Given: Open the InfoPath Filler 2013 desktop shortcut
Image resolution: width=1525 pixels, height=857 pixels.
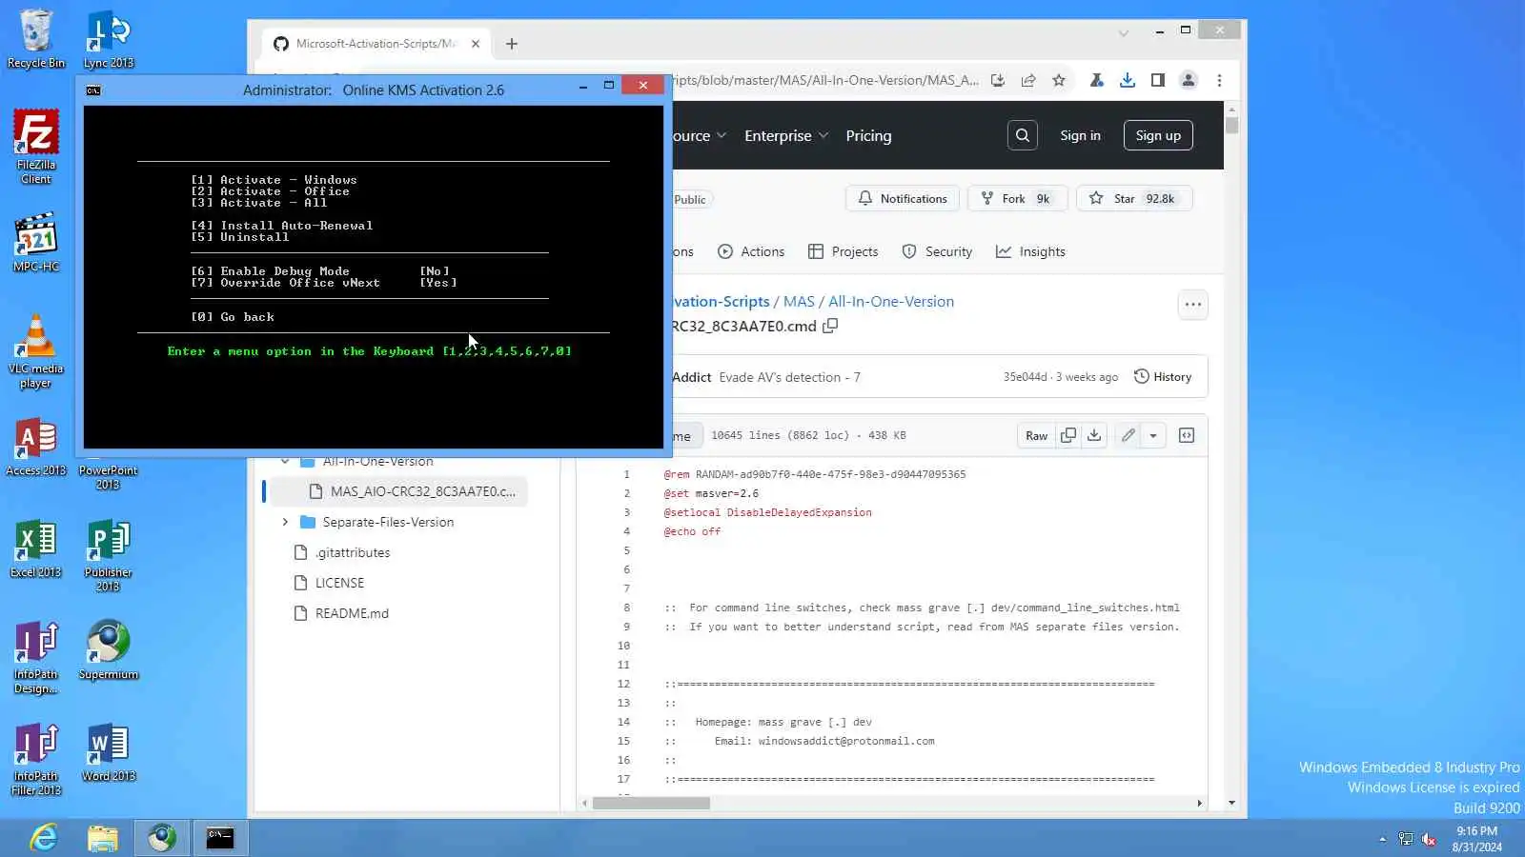Looking at the screenshot, I should 36,759.
